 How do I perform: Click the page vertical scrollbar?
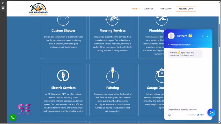tap(219, 36)
